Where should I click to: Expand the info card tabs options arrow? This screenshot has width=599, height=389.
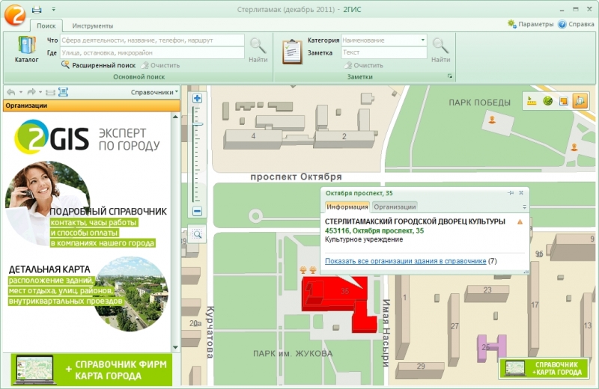(525, 207)
